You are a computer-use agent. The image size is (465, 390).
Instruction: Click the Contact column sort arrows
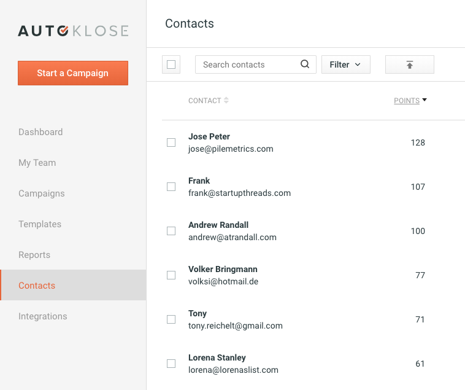pyautogui.click(x=226, y=101)
